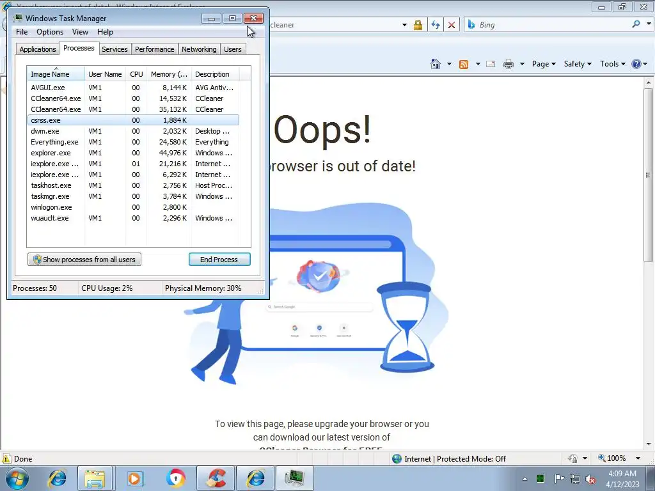Open Task Manager Help menu

coord(105,32)
